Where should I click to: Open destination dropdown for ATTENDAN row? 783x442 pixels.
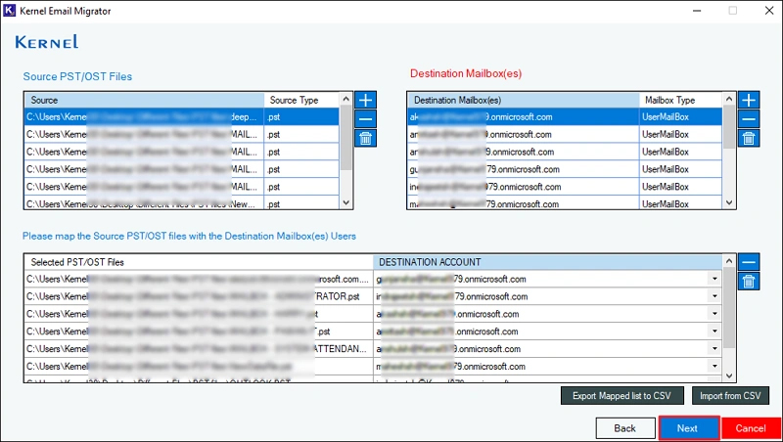coord(714,349)
